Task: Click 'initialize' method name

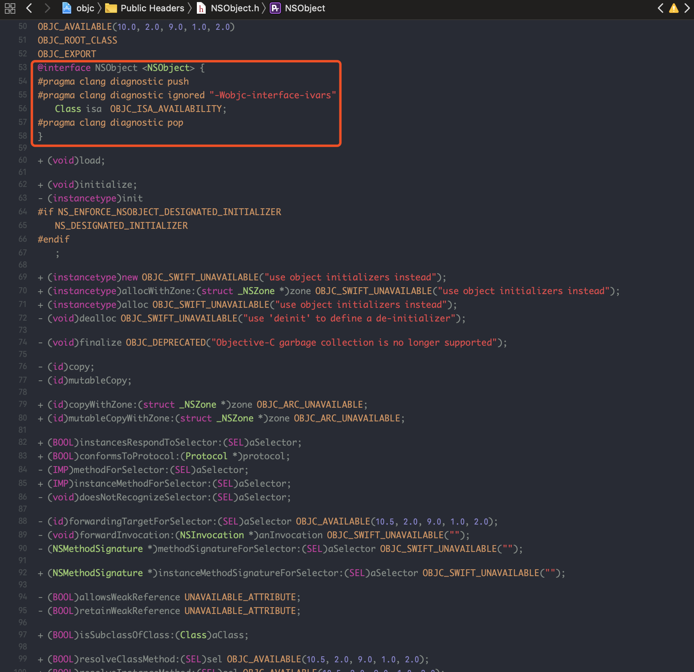Action: pos(106,185)
